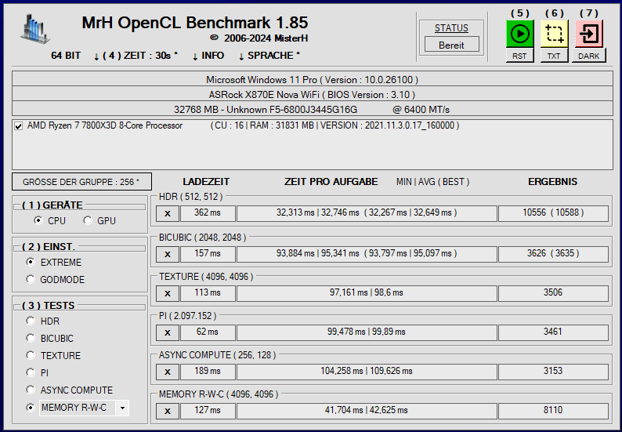622x432 pixels.
Task: Select the ASYNC COMPUTE test radio button
Action: (x=31, y=390)
